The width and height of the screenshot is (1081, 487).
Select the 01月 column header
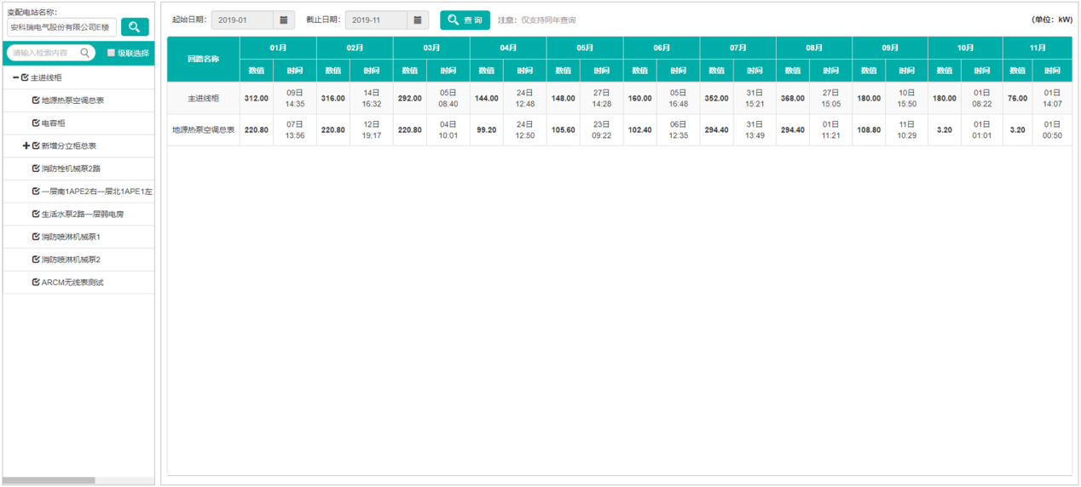(x=278, y=48)
